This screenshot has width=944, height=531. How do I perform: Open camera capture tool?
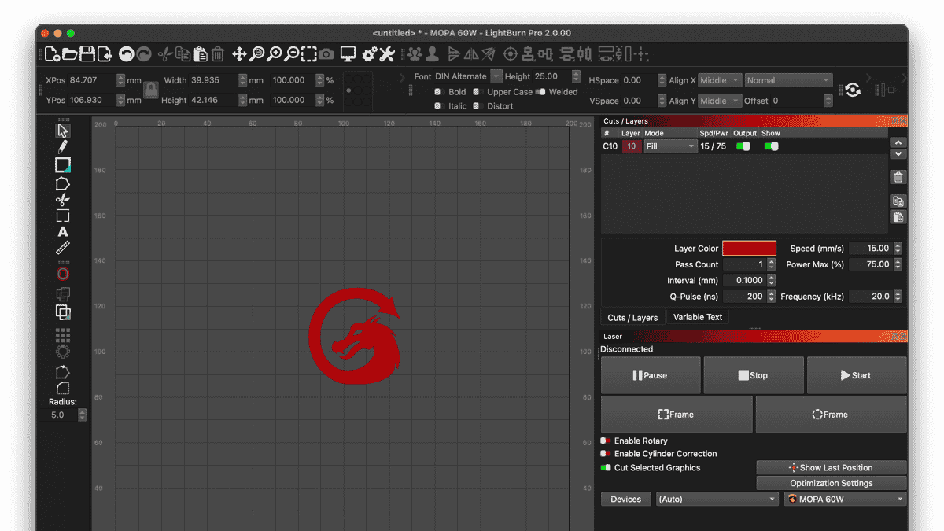tap(326, 54)
